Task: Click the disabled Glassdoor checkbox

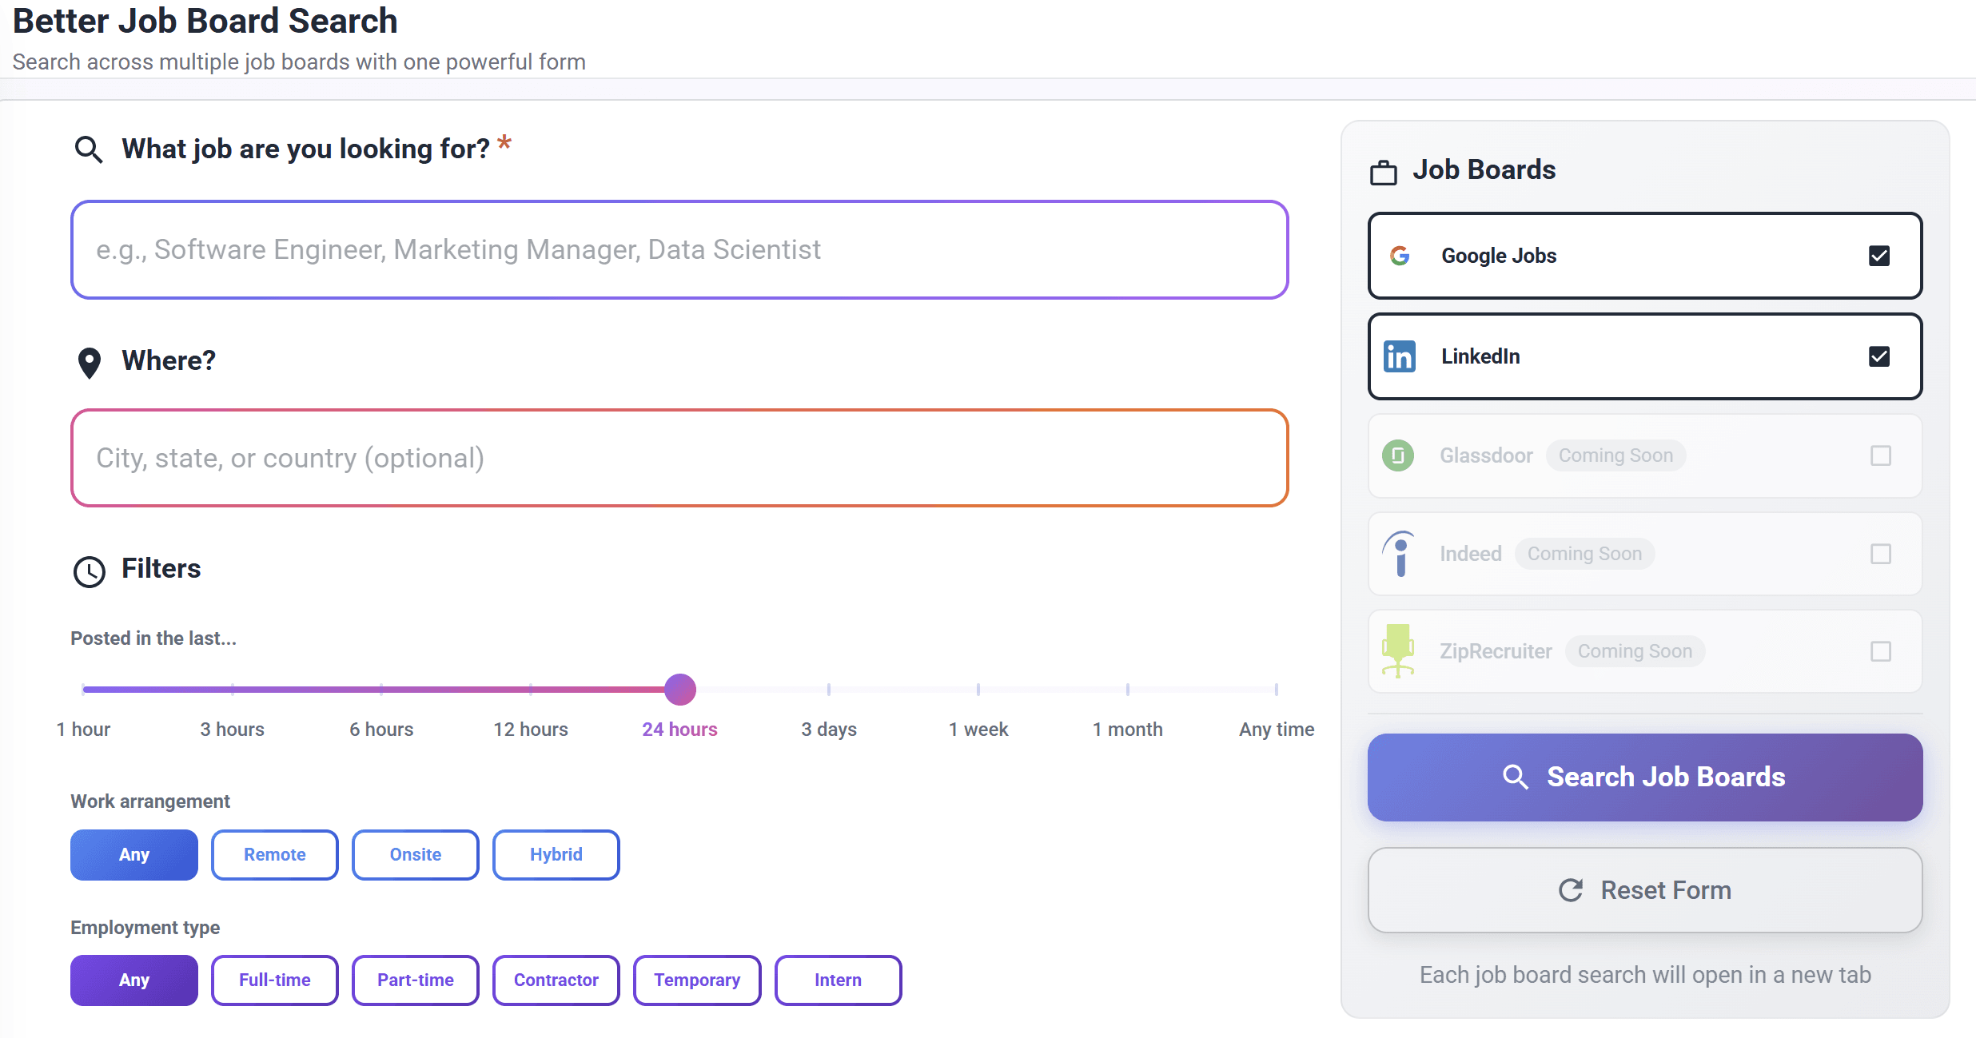Action: [1882, 455]
